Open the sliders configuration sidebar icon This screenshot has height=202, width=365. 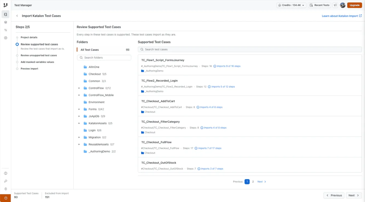click(x=5, y=30)
